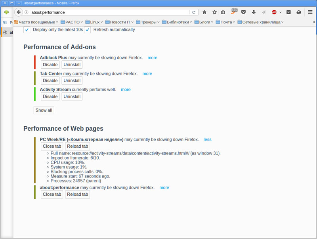Expand the 'Почта' bookmarks folder

point(225,22)
